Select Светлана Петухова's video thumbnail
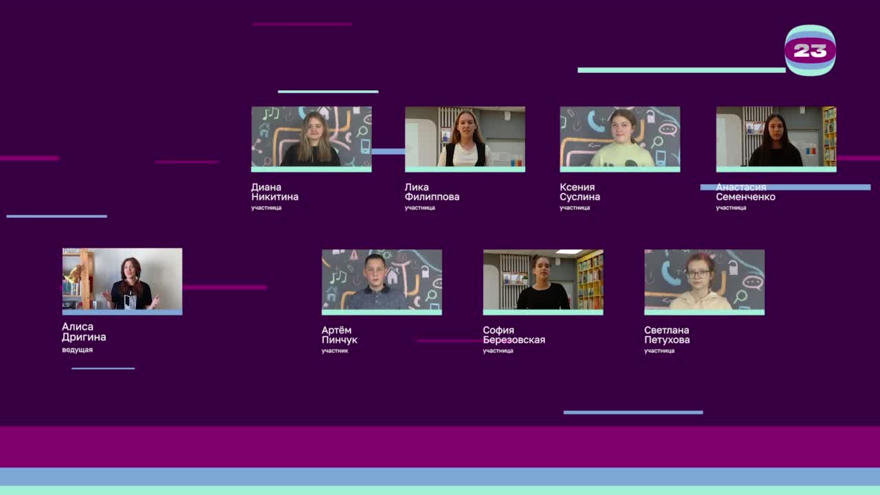 [704, 280]
